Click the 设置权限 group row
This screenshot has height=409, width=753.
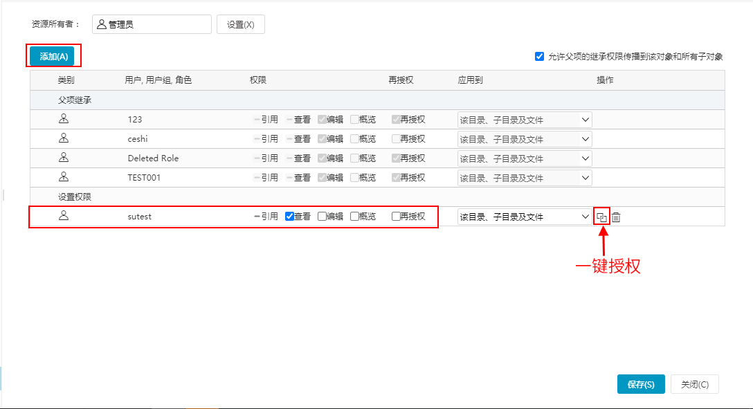[377, 197]
